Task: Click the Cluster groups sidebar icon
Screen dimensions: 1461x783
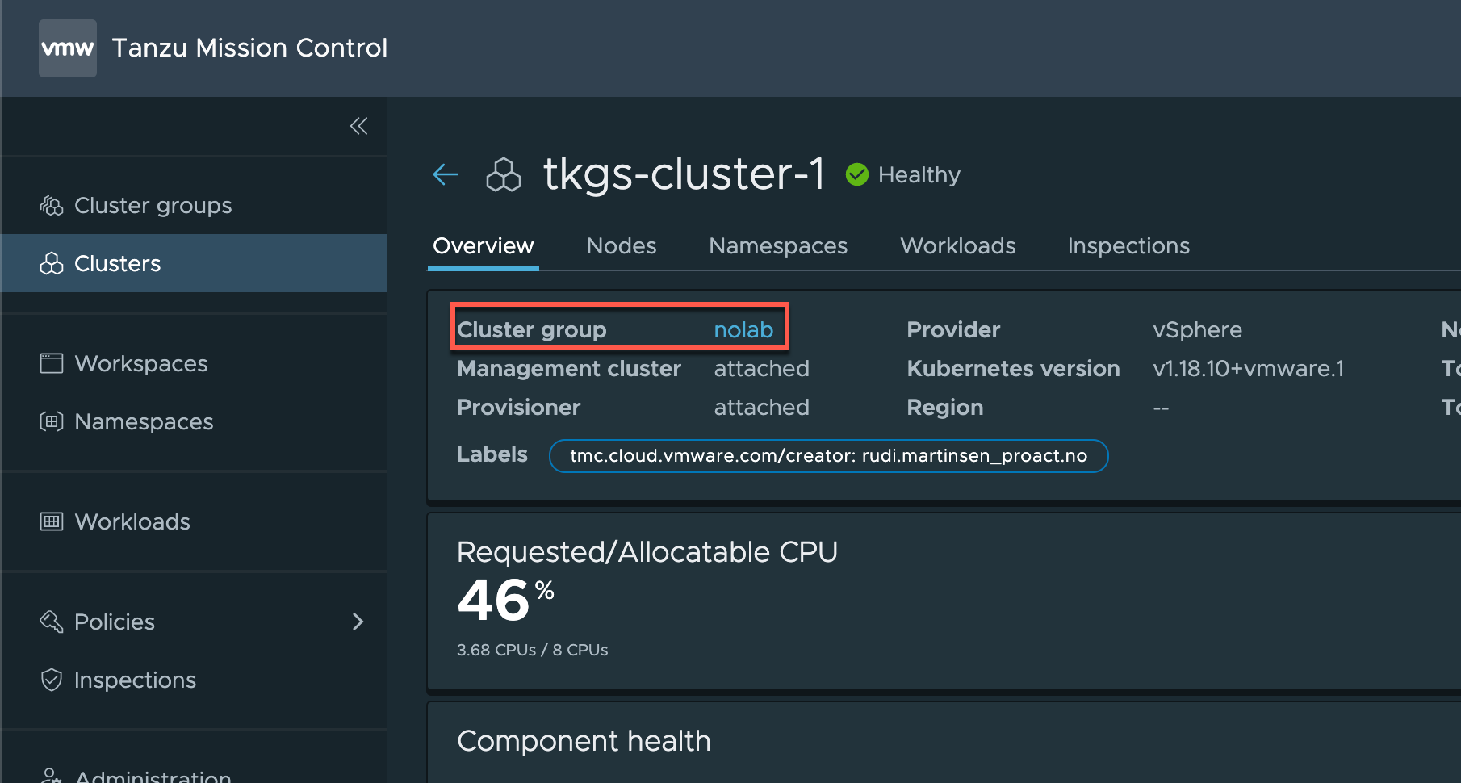Action: (x=52, y=206)
